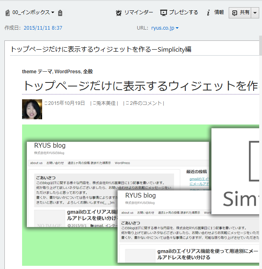Click the プレゼンする label
Image resolution: width=262 pixels, height=269 pixels.
pyautogui.click(x=183, y=13)
